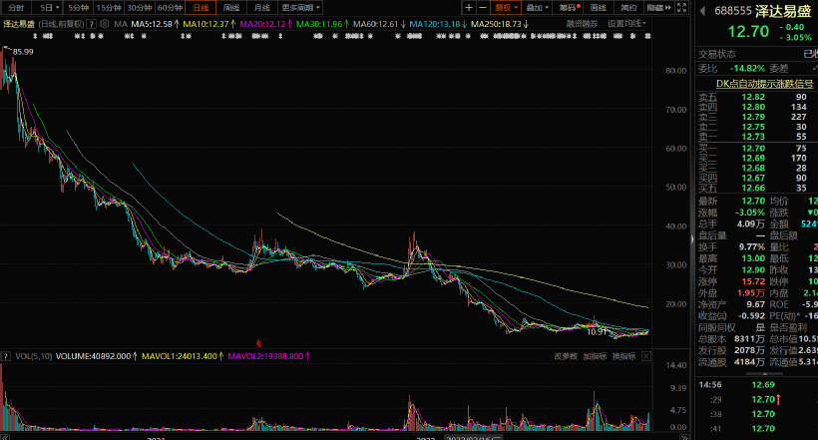Click the red marker icon below the chart
Viewport: 818px width, 440px height.
(260, 342)
